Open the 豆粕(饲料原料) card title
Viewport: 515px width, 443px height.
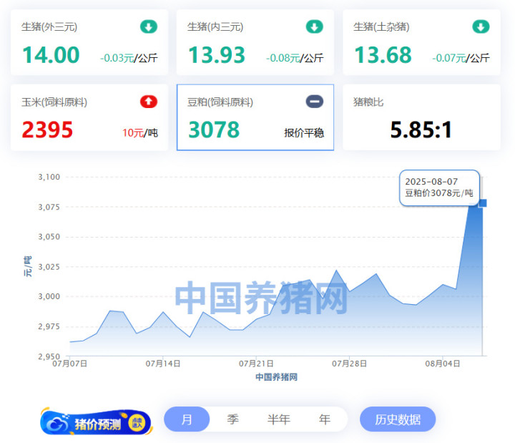tap(220, 102)
